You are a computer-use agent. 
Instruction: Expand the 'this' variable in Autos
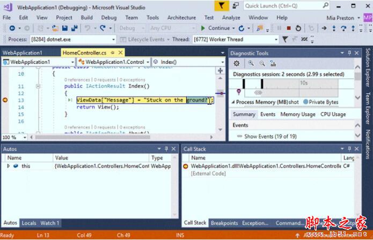[x=9, y=166]
